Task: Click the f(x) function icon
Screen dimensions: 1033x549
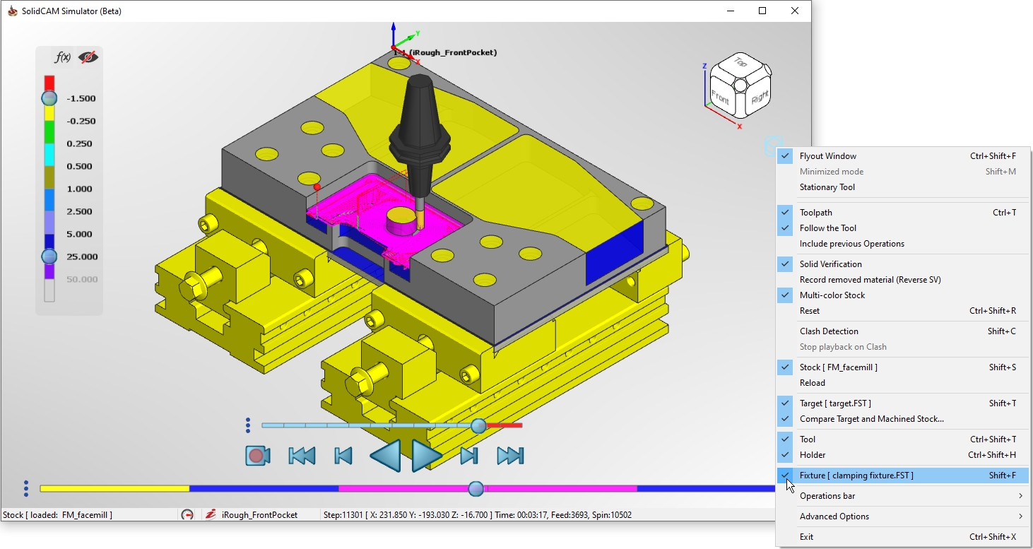Action: click(62, 57)
